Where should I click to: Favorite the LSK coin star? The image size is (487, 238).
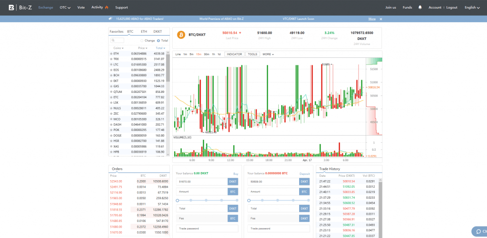coord(111,102)
